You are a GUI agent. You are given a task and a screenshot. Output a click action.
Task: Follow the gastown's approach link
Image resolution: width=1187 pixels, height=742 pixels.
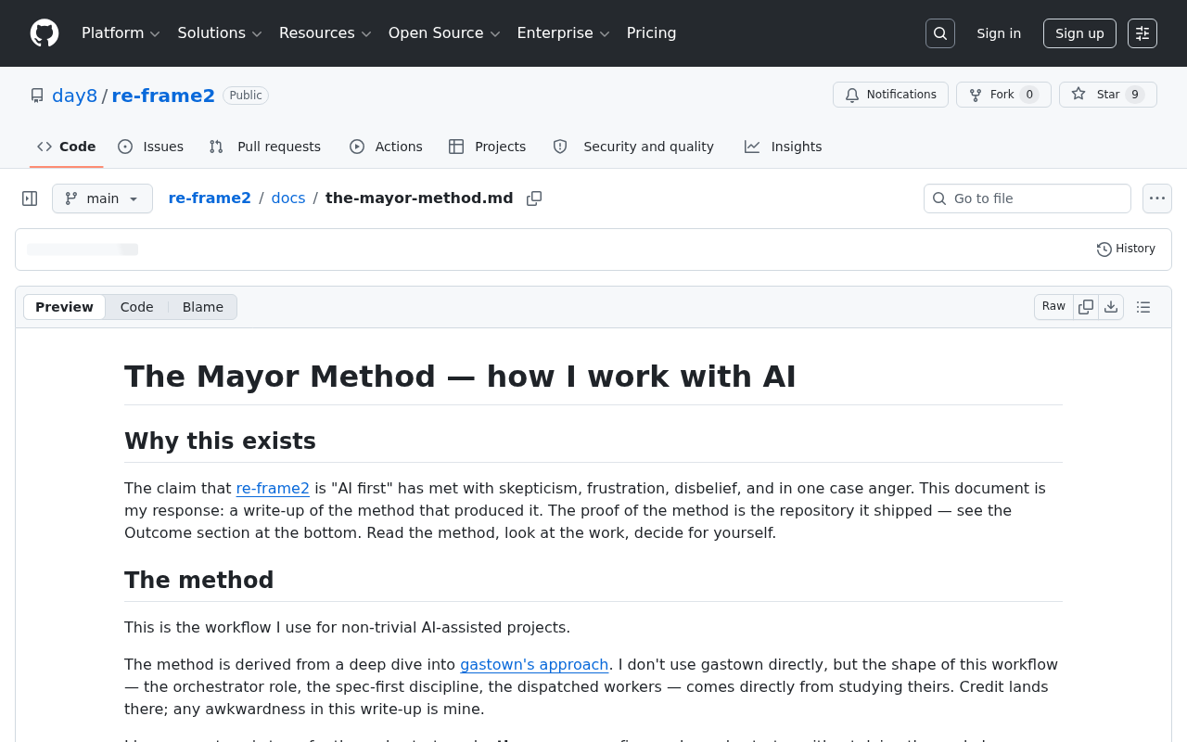click(x=534, y=664)
